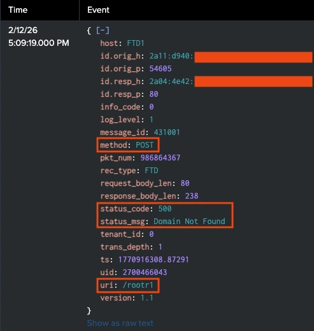
Task: Select the request_body_len value 80
Action: pos(185,183)
